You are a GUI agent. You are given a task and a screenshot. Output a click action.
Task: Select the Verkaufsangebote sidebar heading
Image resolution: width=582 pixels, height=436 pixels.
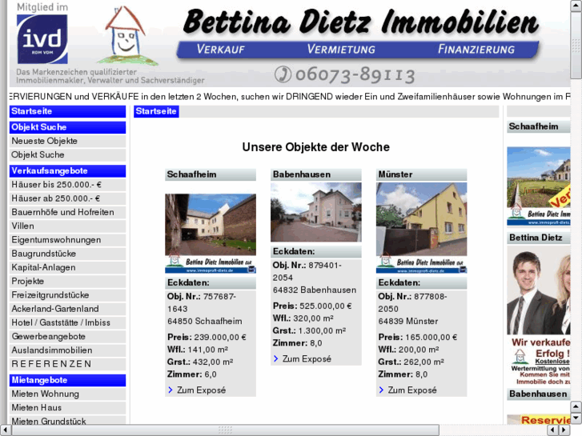(67, 171)
